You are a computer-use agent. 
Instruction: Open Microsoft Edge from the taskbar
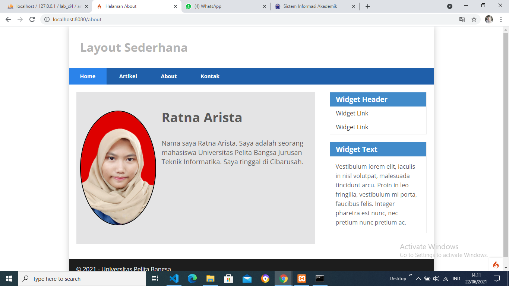192,279
